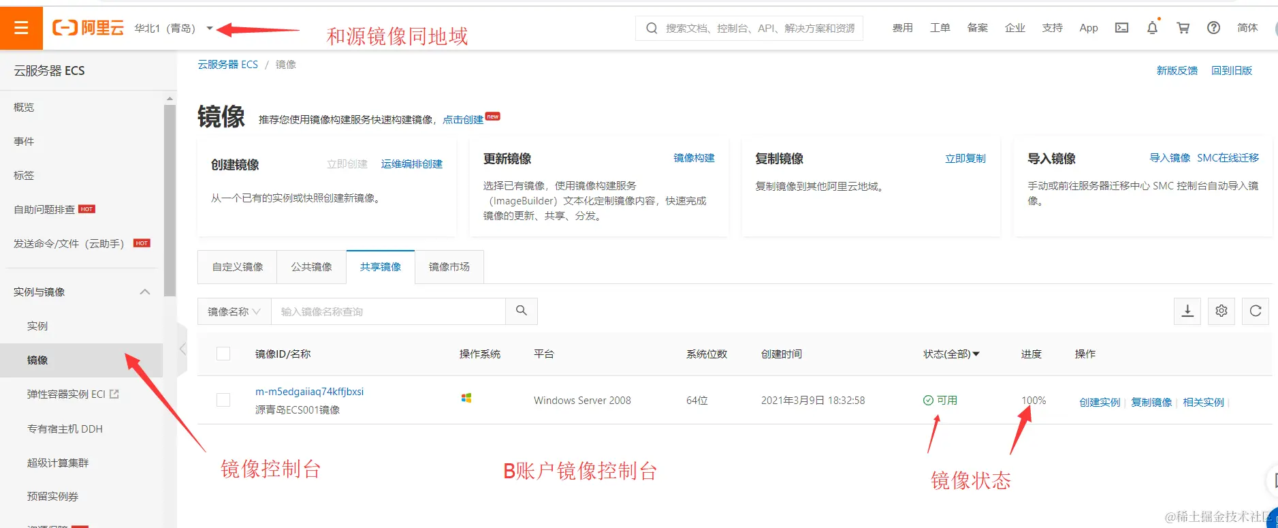Image resolution: width=1278 pixels, height=528 pixels.
Task: Click 相关实例 action link
Action: click(x=1203, y=403)
